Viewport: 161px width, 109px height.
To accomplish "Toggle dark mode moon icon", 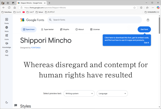I will coord(7,102).
